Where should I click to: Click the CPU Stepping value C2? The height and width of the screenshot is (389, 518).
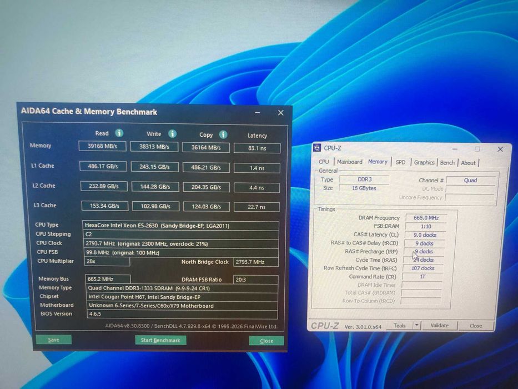click(180, 235)
